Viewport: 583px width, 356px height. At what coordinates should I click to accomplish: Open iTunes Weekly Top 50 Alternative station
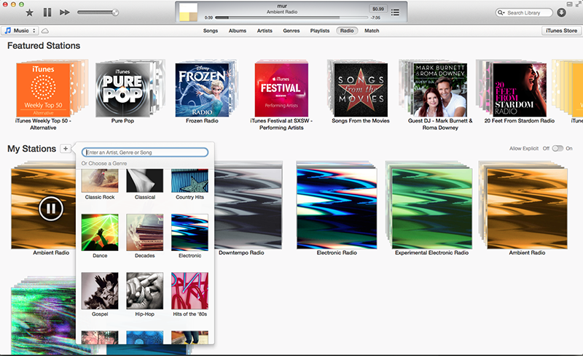(43, 90)
